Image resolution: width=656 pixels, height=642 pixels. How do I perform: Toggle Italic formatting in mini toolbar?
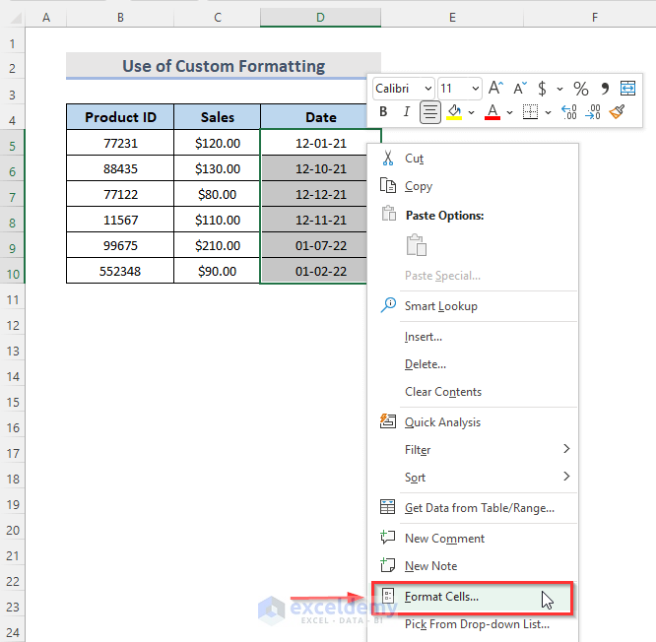[x=406, y=112]
